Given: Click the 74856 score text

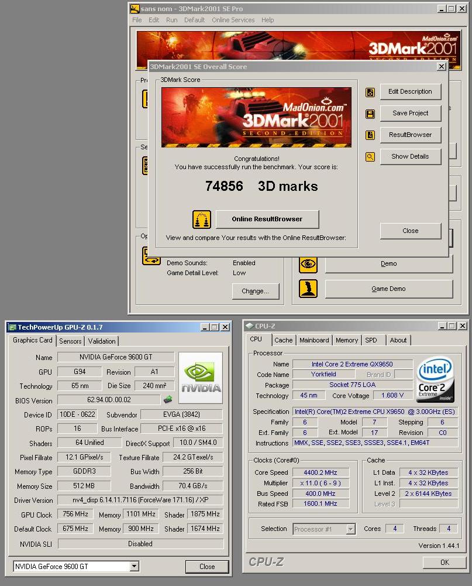Looking at the screenshot, I should tap(224, 186).
